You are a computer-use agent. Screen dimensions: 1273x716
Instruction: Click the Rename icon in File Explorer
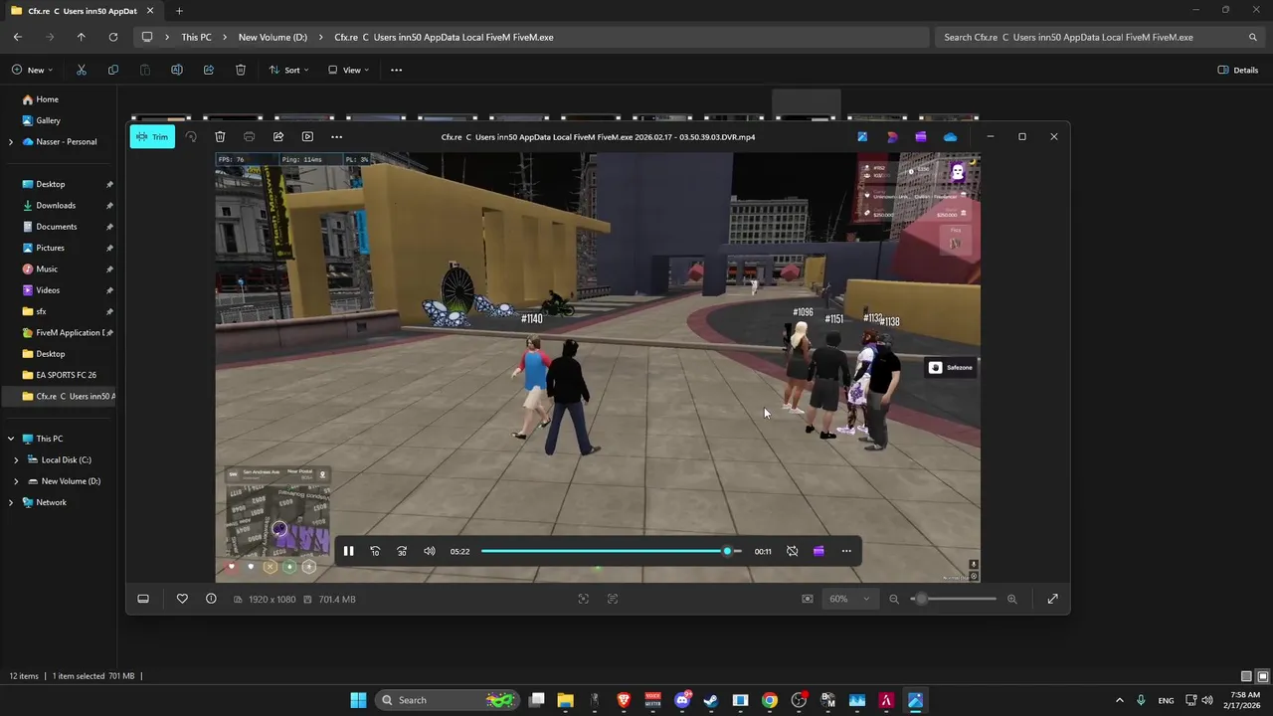(177, 70)
